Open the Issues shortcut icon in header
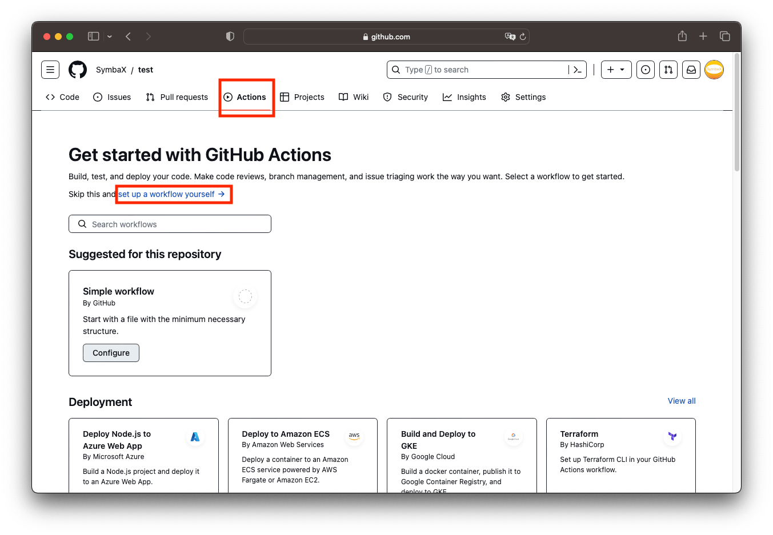Screen dimensions: 773x535 tap(646, 70)
